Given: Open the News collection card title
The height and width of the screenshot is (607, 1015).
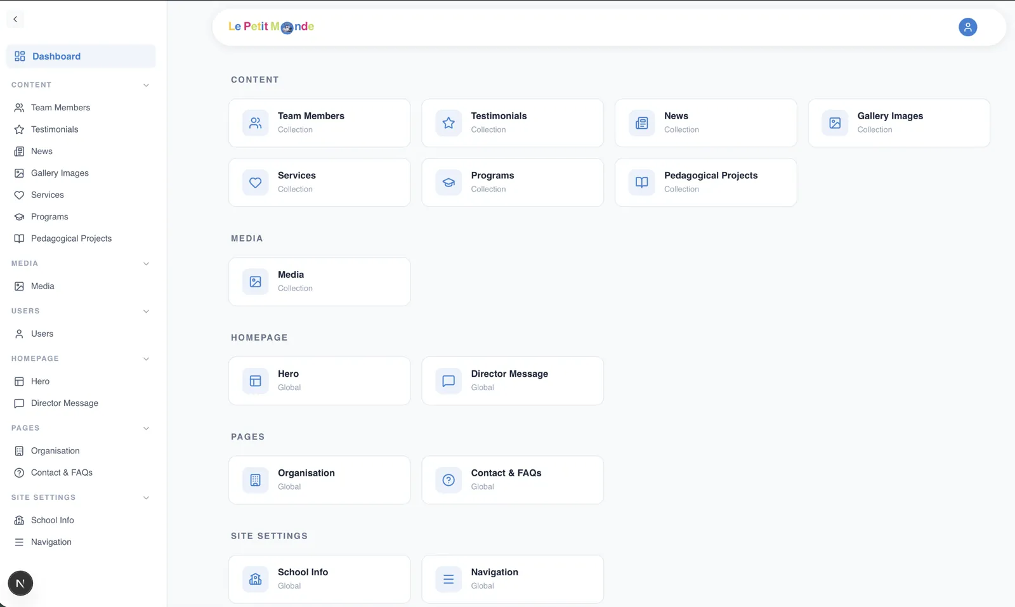Looking at the screenshot, I should (x=676, y=116).
